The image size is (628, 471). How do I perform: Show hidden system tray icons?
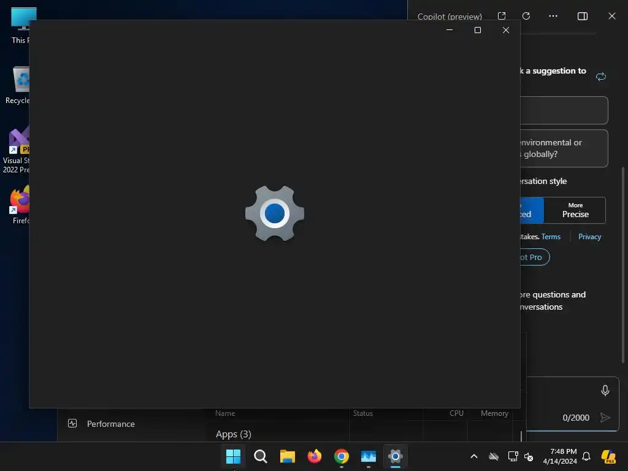coord(474,456)
